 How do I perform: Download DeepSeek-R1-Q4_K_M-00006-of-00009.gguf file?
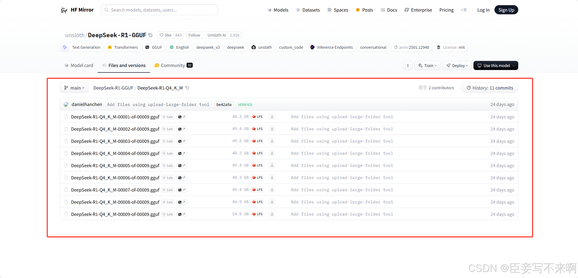click(x=272, y=178)
